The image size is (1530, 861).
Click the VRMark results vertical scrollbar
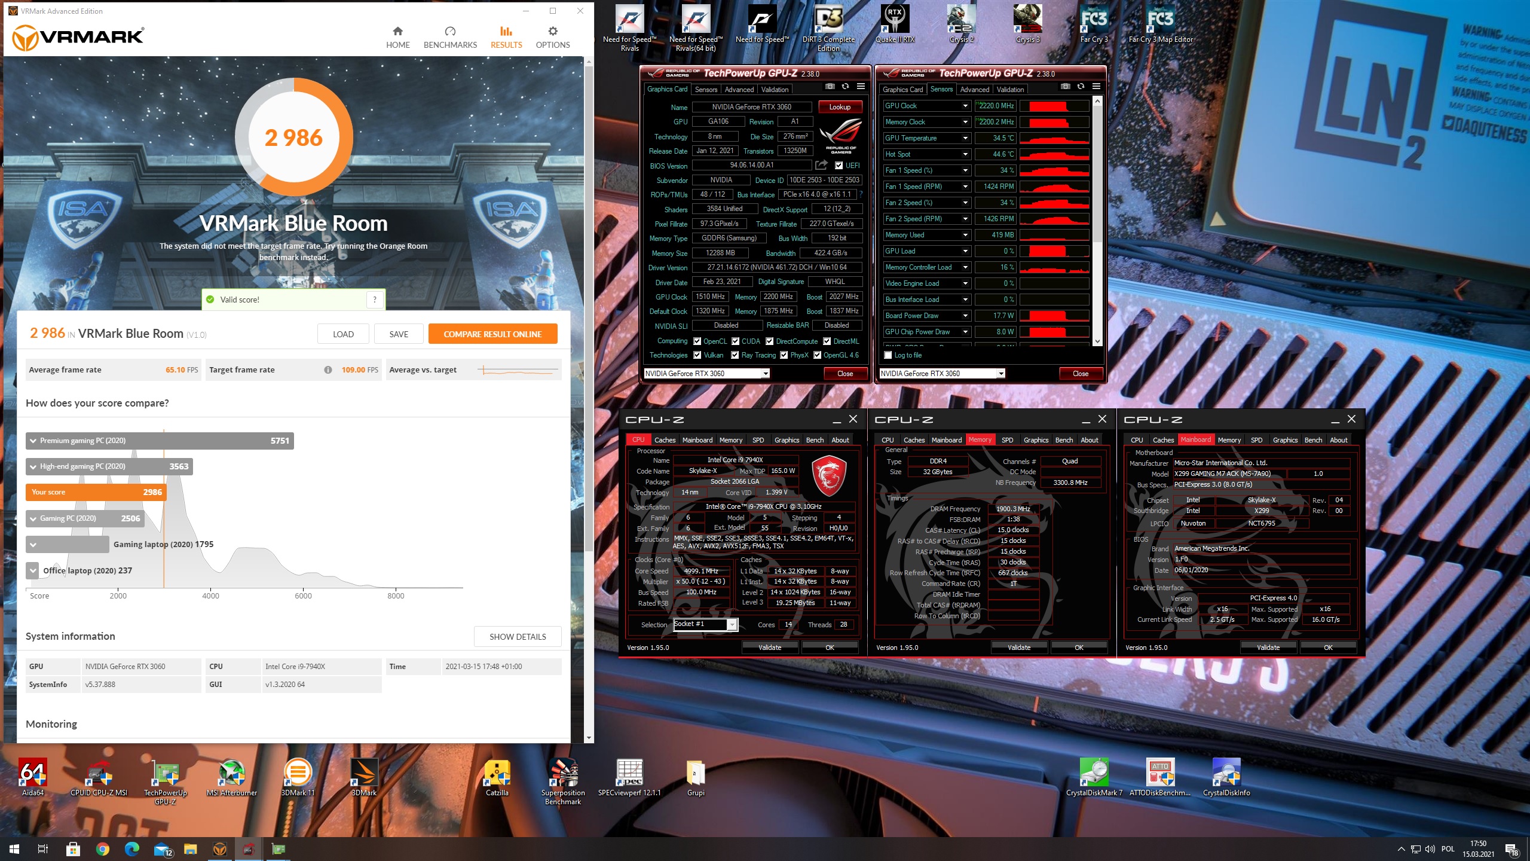(589, 308)
